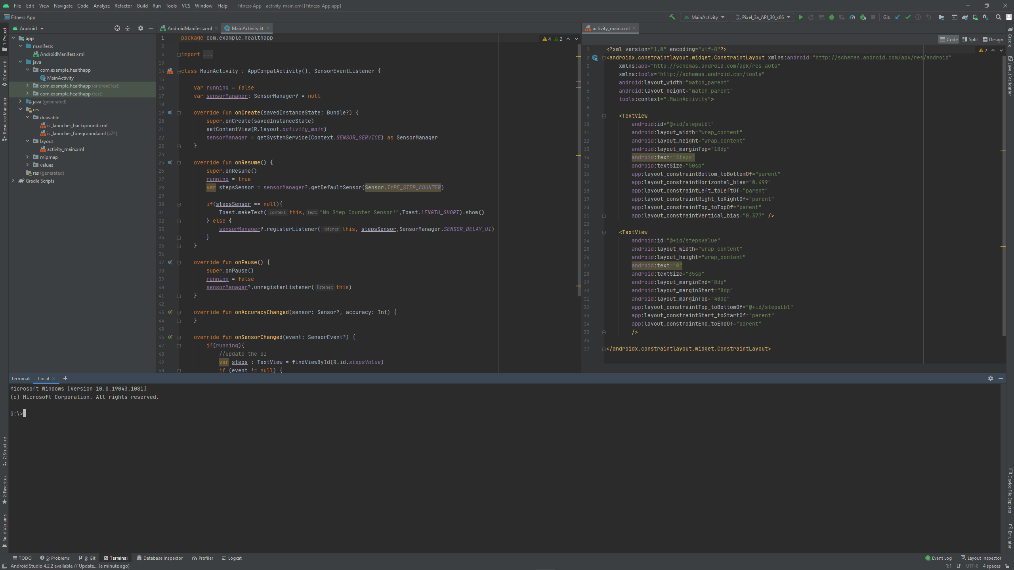Image resolution: width=1014 pixels, height=570 pixels.
Task: Open the Refactor menu
Action: [x=123, y=6]
